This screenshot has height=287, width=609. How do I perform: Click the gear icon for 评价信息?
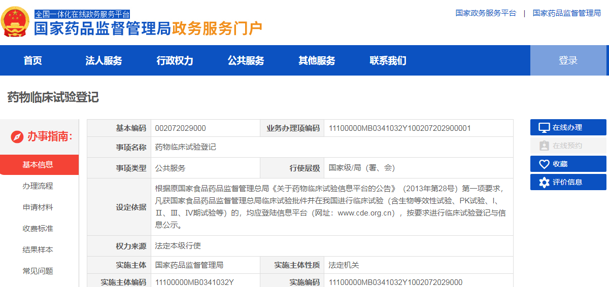(x=544, y=183)
